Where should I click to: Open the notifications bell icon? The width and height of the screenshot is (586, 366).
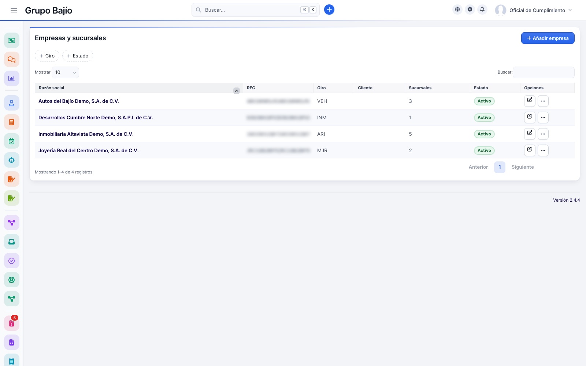coord(482,10)
